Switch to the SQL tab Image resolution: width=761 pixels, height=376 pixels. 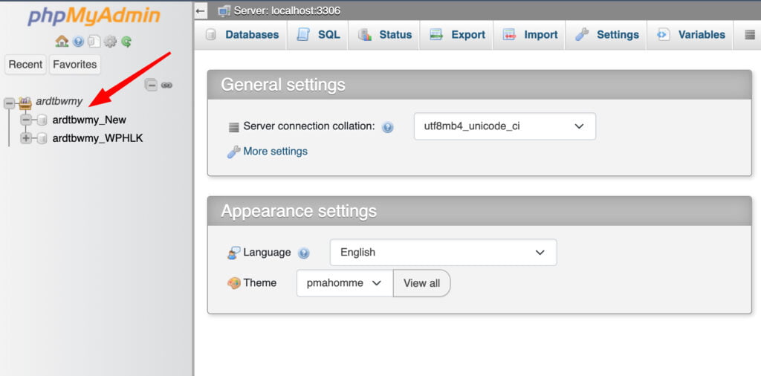tap(318, 35)
